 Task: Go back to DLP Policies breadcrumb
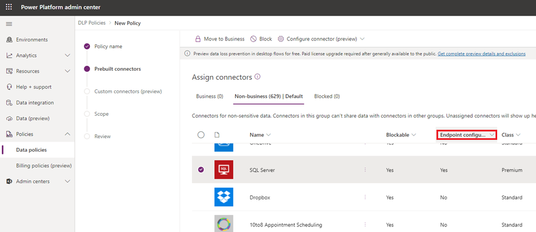(x=92, y=23)
